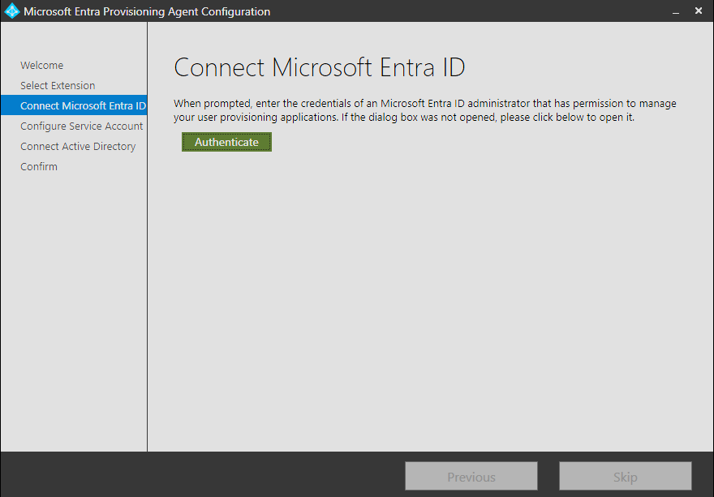Click the Previous button
The height and width of the screenshot is (497, 714).
(x=471, y=477)
